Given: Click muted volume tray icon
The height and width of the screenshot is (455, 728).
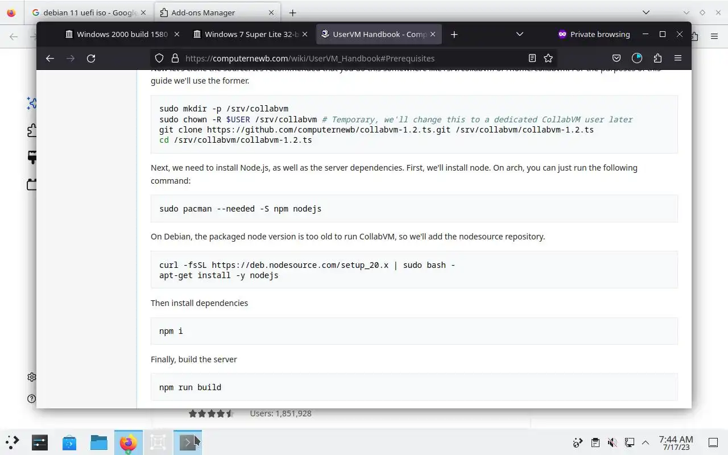Looking at the screenshot, I should [612, 442].
